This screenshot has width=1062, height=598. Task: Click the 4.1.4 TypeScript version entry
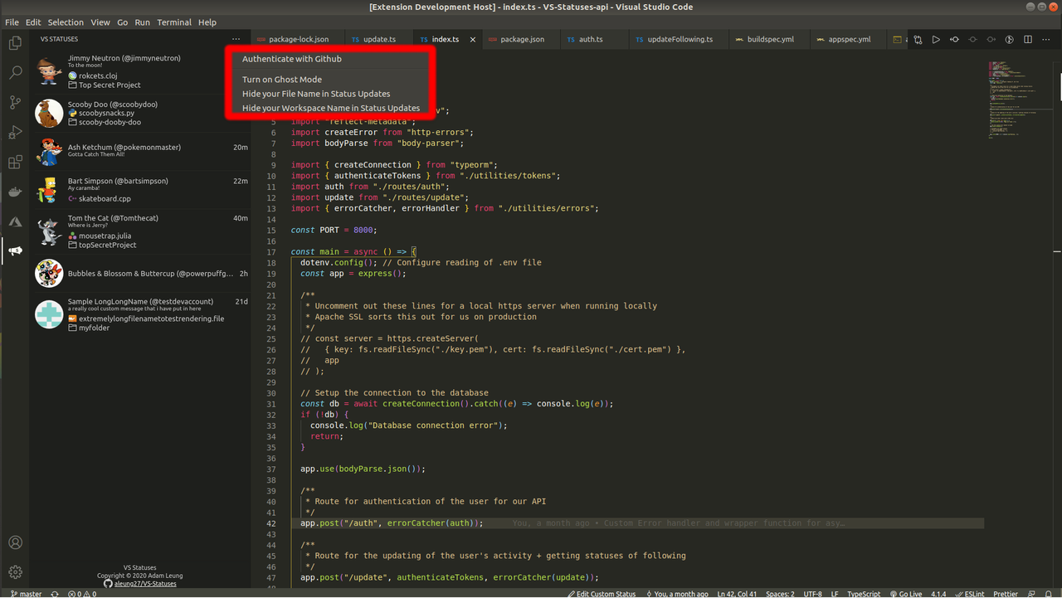click(938, 594)
